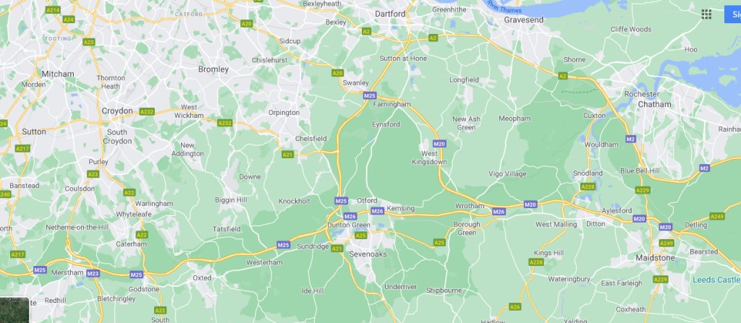Select the Maidstone town label
Screen dimensions: 741x323
click(x=655, y=258)
